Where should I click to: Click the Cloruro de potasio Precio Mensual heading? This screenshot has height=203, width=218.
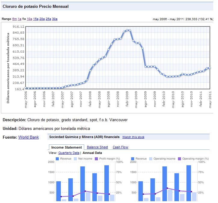[35, 6]
